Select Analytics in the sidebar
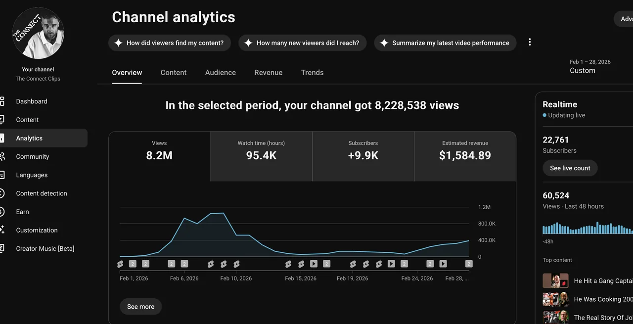The width and height of the screenshot is (633, 324). pyautogui.click(x=44, y=138)
